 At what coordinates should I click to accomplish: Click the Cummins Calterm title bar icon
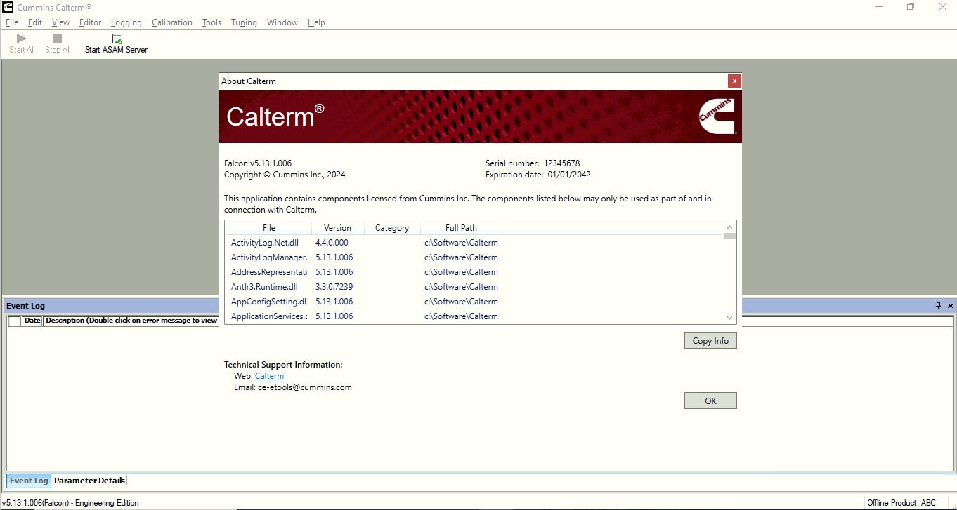point(8,7)
